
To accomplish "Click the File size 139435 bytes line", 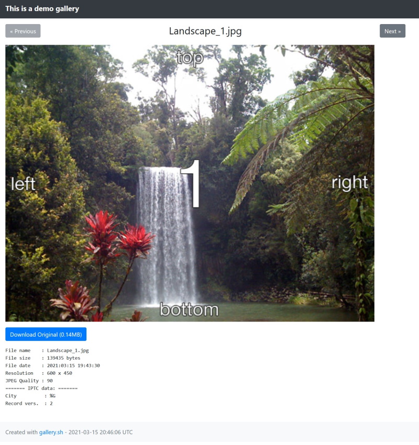I will pos(43,358).
